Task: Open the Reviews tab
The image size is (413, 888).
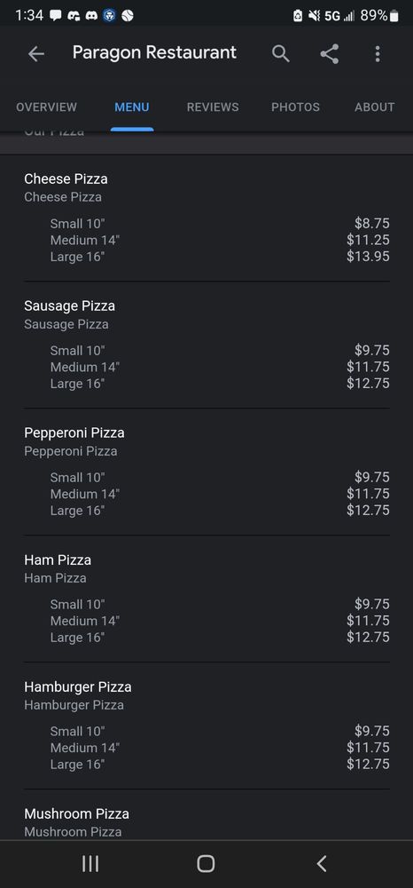Action: [213, 107]
